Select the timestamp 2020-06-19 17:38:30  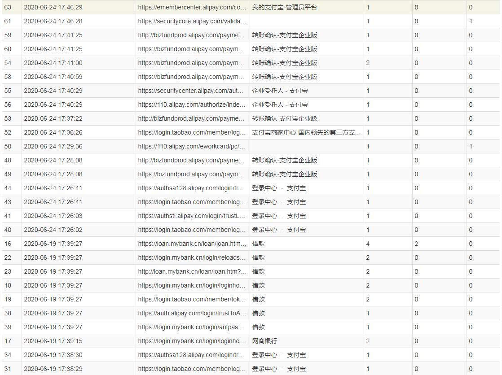click(x=53, y=355)
